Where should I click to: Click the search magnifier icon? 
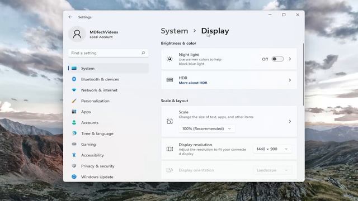point(143,53)
